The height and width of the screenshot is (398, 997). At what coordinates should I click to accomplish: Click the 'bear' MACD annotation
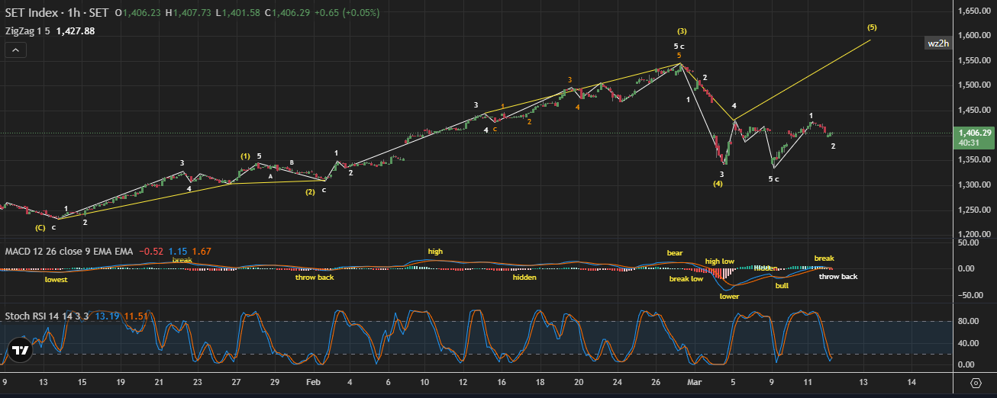(675, 253)
